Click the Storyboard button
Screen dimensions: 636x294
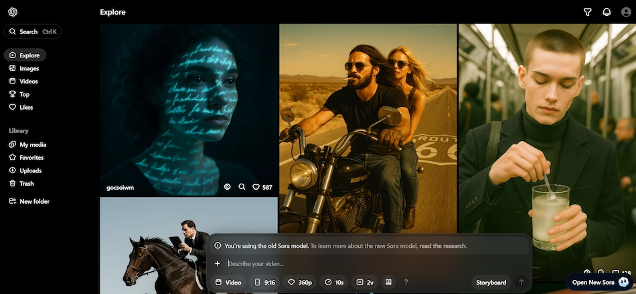coord(491,283)
